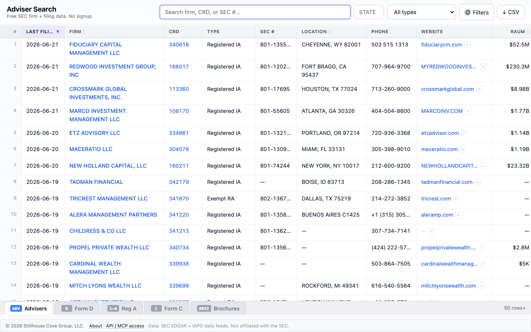Open CHILDRESS & CO LLC firm link
531x332 pixels.
click(x=97, y=231)
